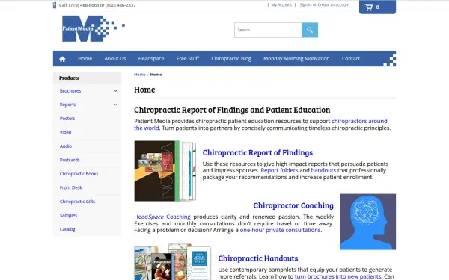Image resolution: width=449 pixels, height=280 pixels.
Task: Select Audio in the sidebar
Action: tap(66, 146)
